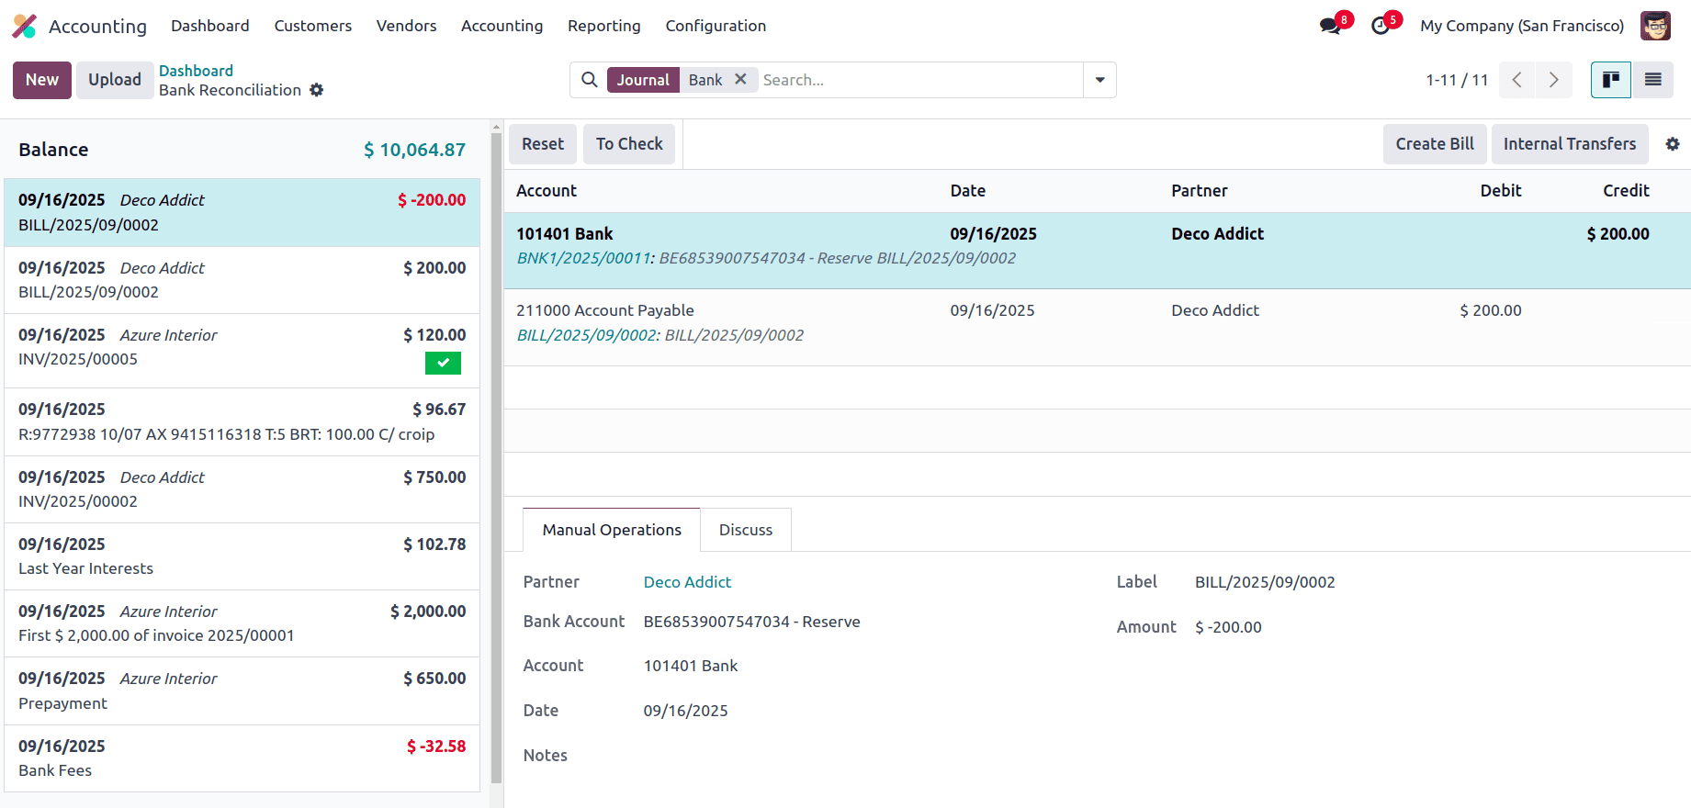This screenshot has height=808, width=1691.
Task: Click the search magnifier icon
Action: click(x=590, y=80)
